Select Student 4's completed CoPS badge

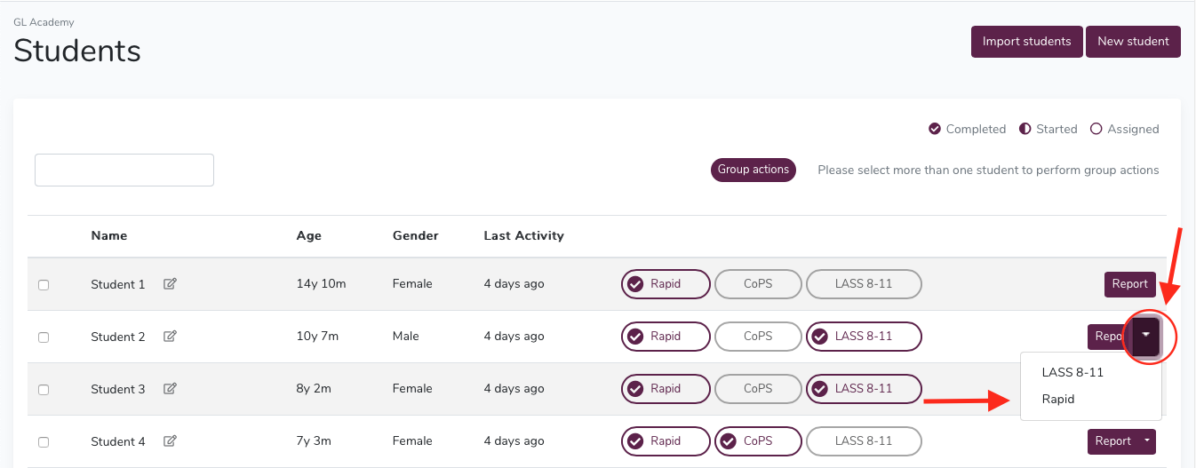tap(758, 441)
